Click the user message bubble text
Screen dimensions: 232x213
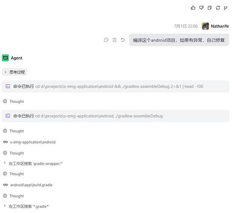179,40
